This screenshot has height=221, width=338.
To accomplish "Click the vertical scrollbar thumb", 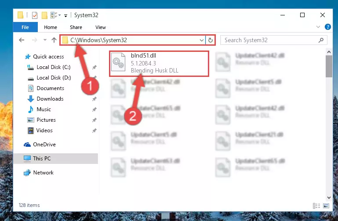I will (x=329, y=66).
